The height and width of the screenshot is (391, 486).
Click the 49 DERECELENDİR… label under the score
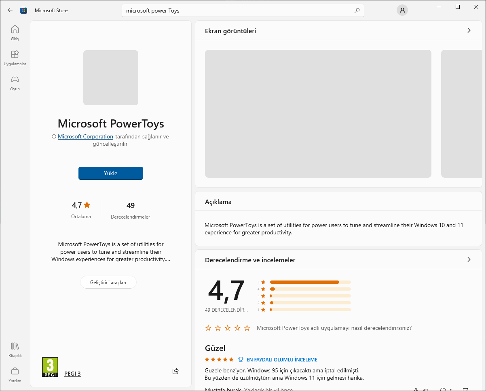point(226,310)
